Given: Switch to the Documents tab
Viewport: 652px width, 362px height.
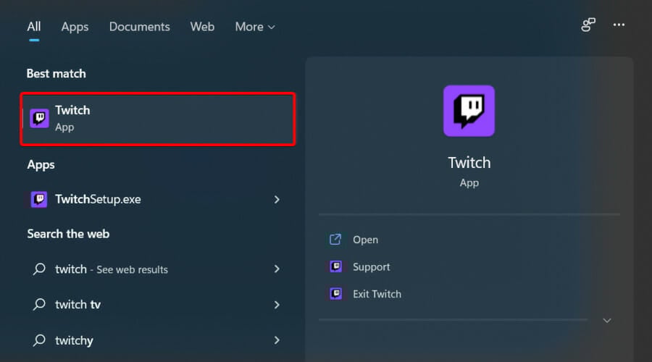Looking at the screenshot, I should tap(139, 27).
